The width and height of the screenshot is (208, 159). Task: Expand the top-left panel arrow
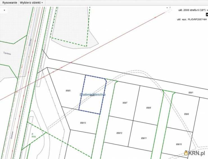pyautogui.click(x=4, y=10)
